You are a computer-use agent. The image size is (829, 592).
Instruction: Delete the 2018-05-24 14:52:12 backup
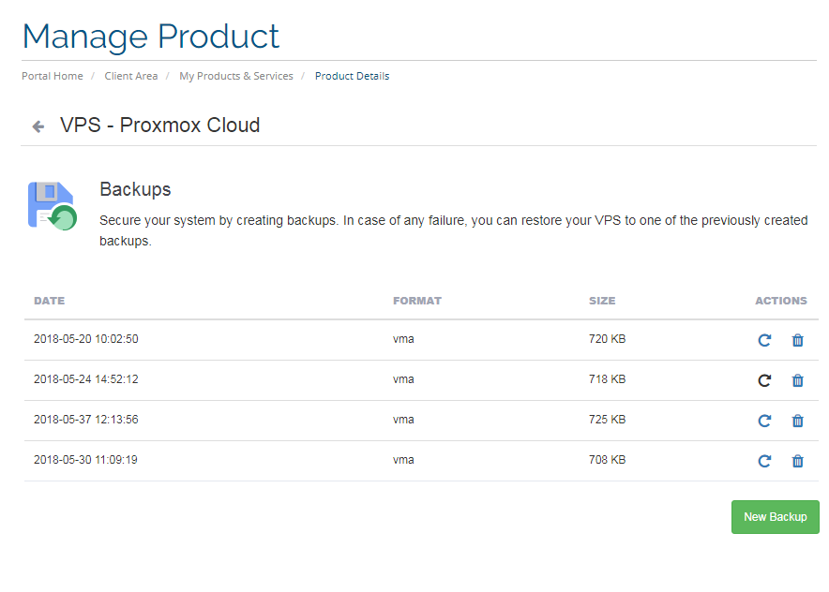click(x=798, y=380)
